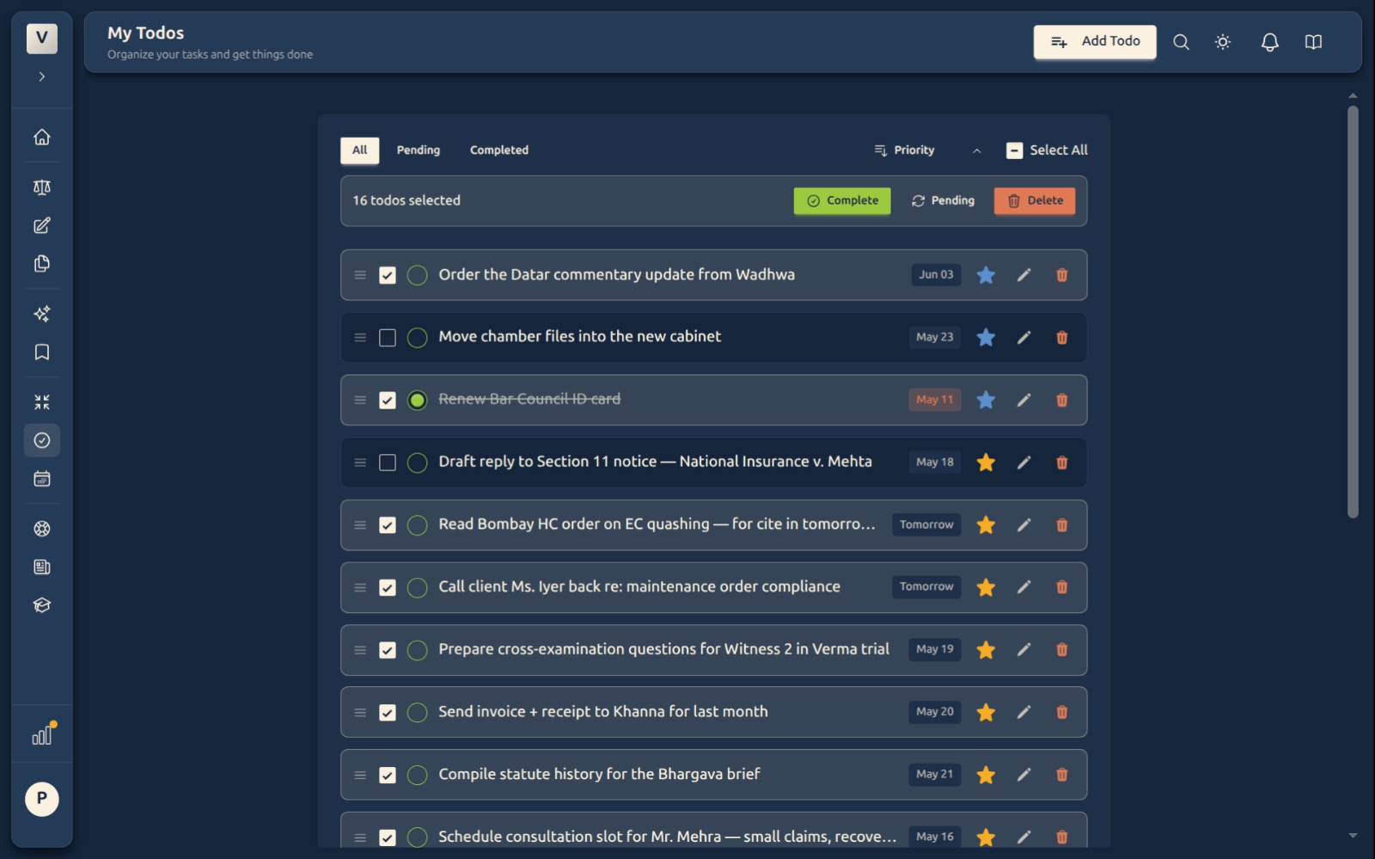The width and height of the screenshot is (1375, 859).
Task: Open the graduation cap sidebar icon
Action: (41, 605)
